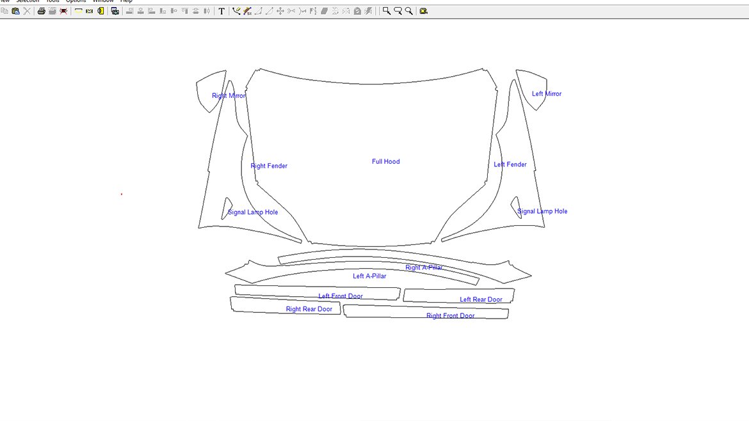Click the first alignment icon after the monitors icon
Screen dimensions: 749x421
(x=129, y=11)
